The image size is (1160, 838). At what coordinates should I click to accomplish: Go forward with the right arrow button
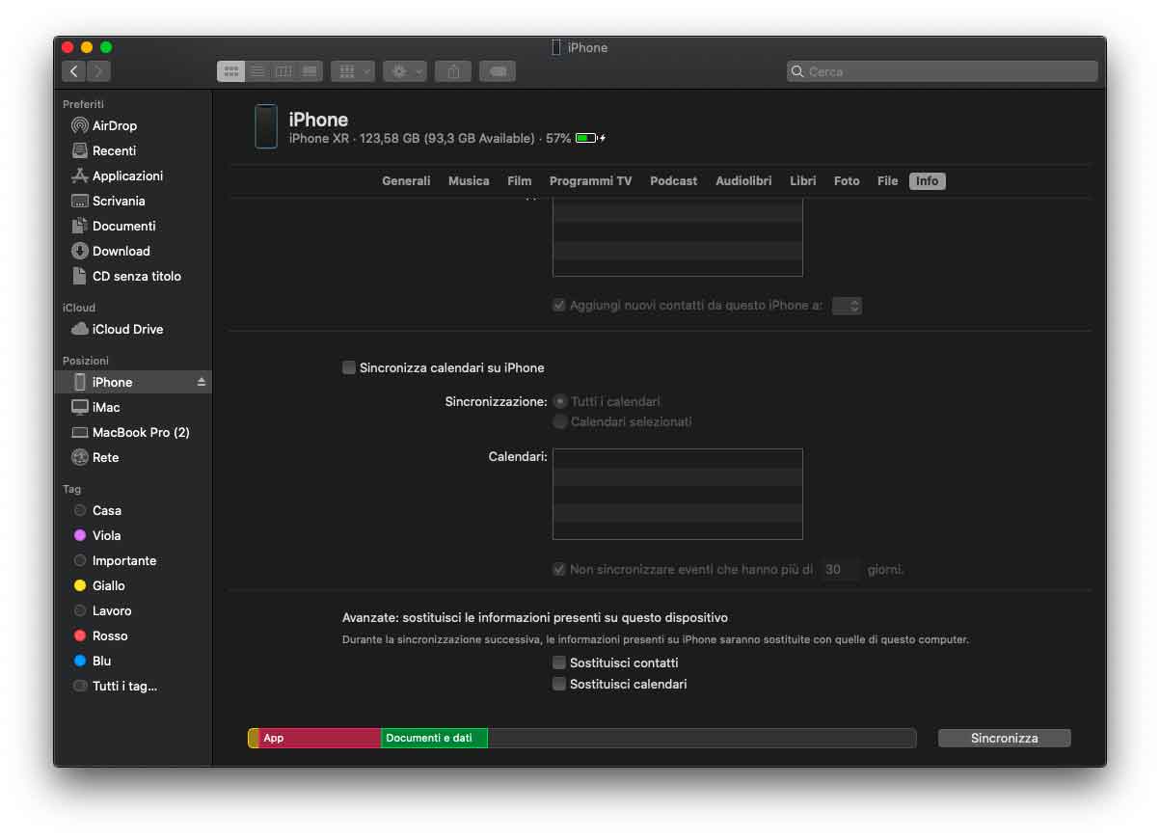pos(98,71)
